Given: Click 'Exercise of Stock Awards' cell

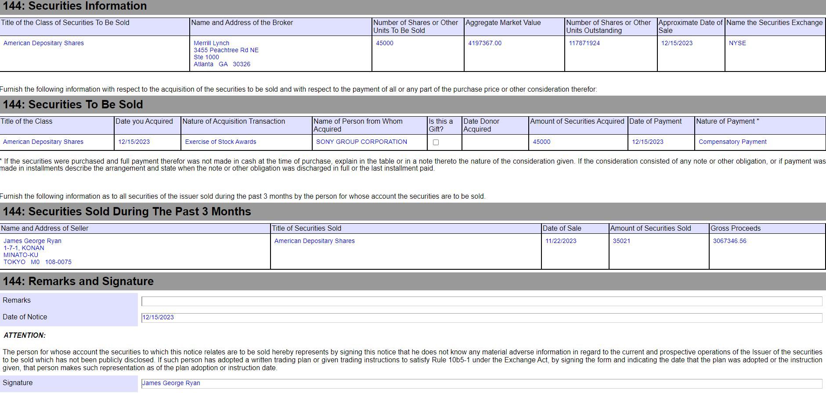Looking at the screenshot, I should click(x=220, y=142).
